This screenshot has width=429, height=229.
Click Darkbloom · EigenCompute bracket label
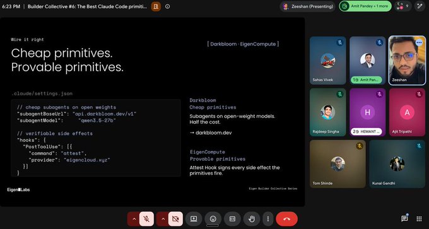point(243,44)
